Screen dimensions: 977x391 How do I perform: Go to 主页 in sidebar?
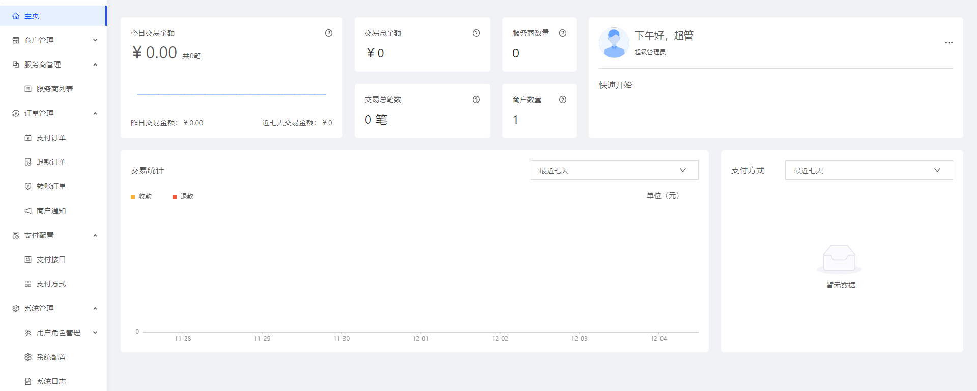[32, 16]
